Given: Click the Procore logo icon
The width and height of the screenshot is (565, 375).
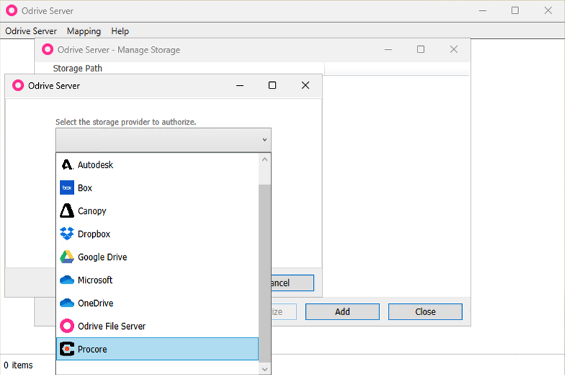Looking at the screenshot, I should [x=67, y=349].
